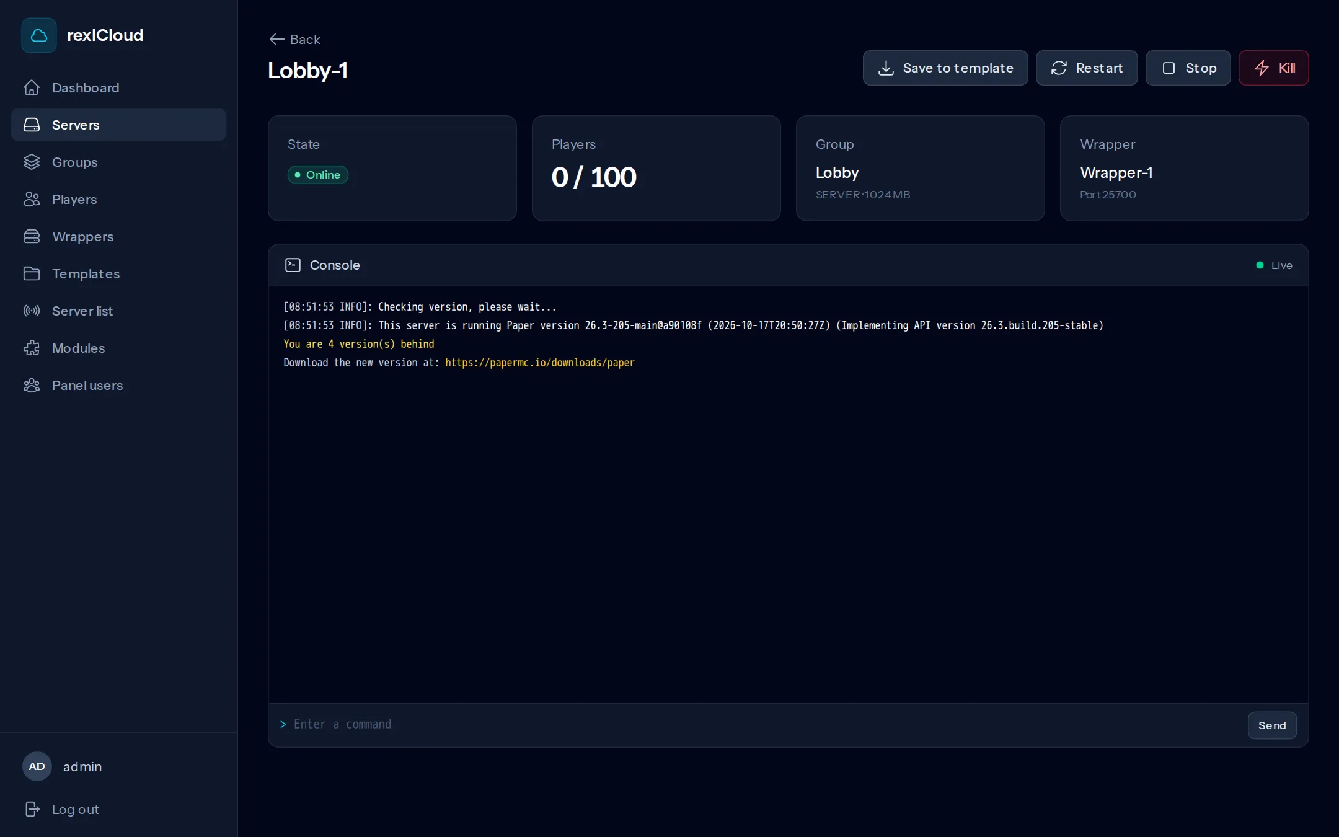Click the Online state badge

coord(317,175)
